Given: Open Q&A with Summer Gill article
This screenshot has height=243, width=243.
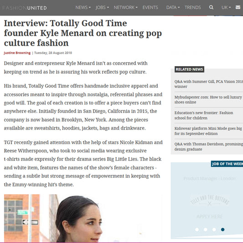Looking at the screenshot, I should [209, 84].
